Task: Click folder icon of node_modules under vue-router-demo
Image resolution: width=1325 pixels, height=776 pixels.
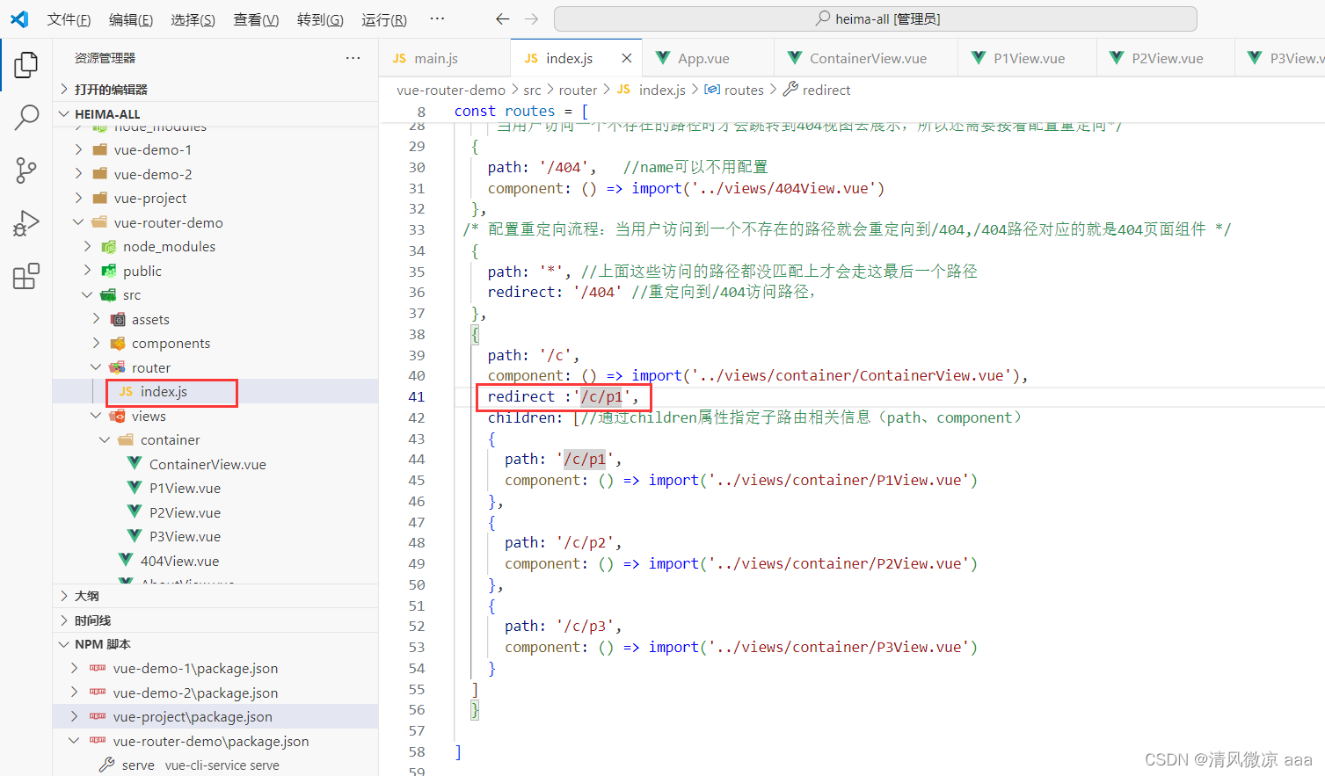Action: (109, 247)
